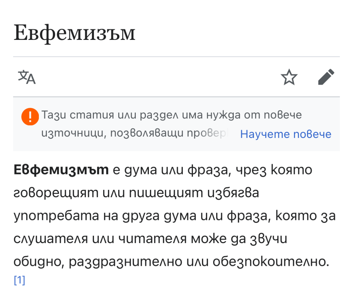Click the word "обезпокоително" ending the paragraph
This screenshot has width=353, height=302.
pyautogui.click(x=266, y=262)
